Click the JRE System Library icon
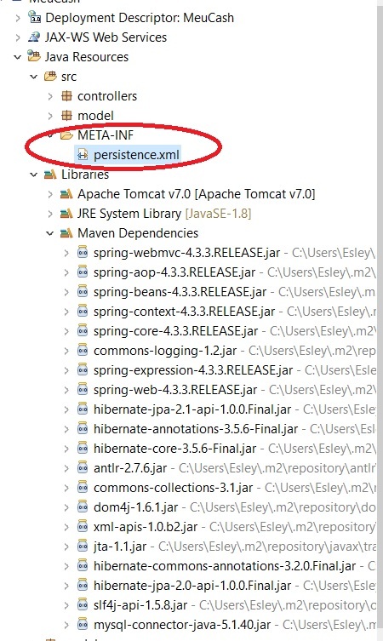383x641 pixels. (x=66, y=214)
